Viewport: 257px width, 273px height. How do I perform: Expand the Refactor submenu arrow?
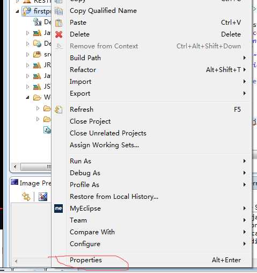click(x=245, y=70)
